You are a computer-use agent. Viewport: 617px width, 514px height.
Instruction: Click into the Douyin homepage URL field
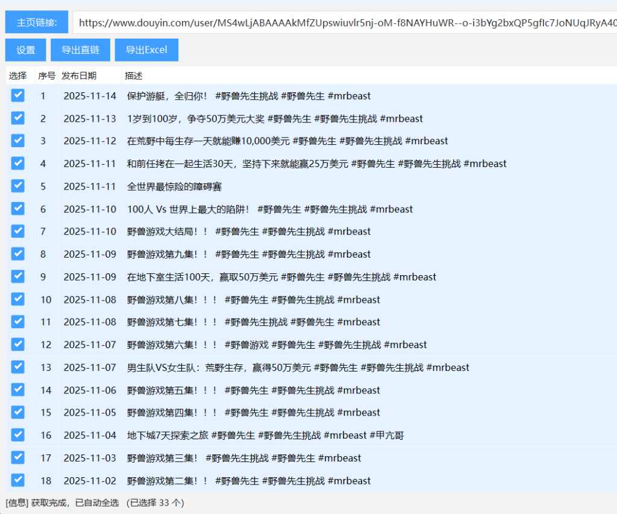click(343, 23)
